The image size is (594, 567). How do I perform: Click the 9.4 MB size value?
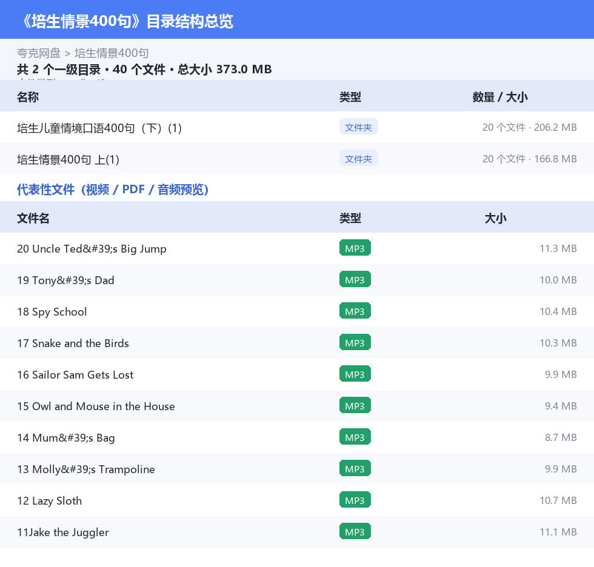(561, 406)
